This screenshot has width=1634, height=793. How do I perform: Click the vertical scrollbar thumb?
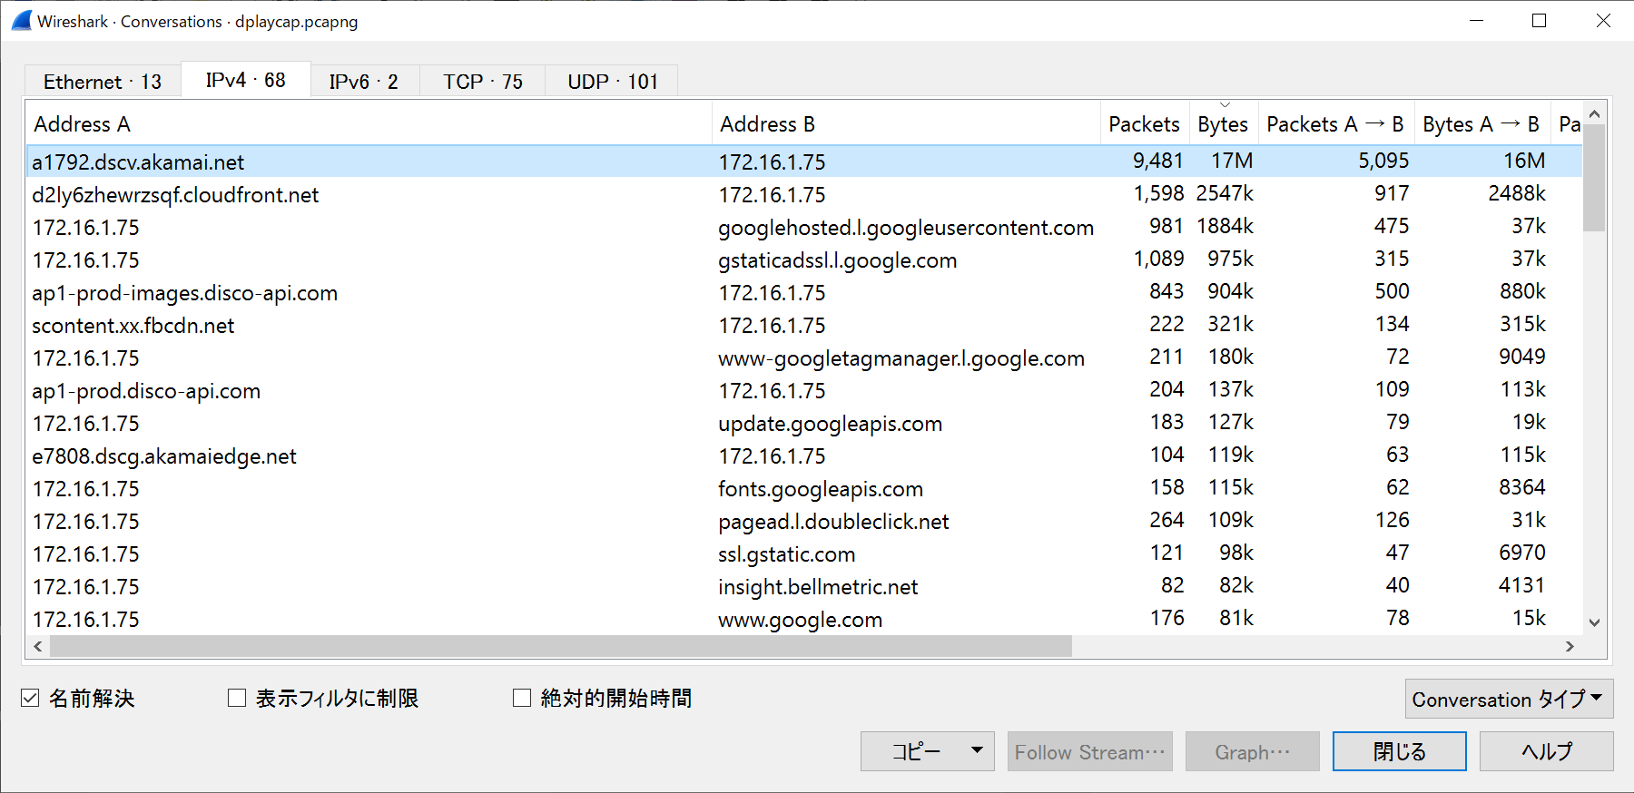[1594, 178]
